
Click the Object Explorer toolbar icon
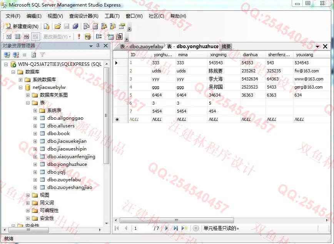pos(104,26)
